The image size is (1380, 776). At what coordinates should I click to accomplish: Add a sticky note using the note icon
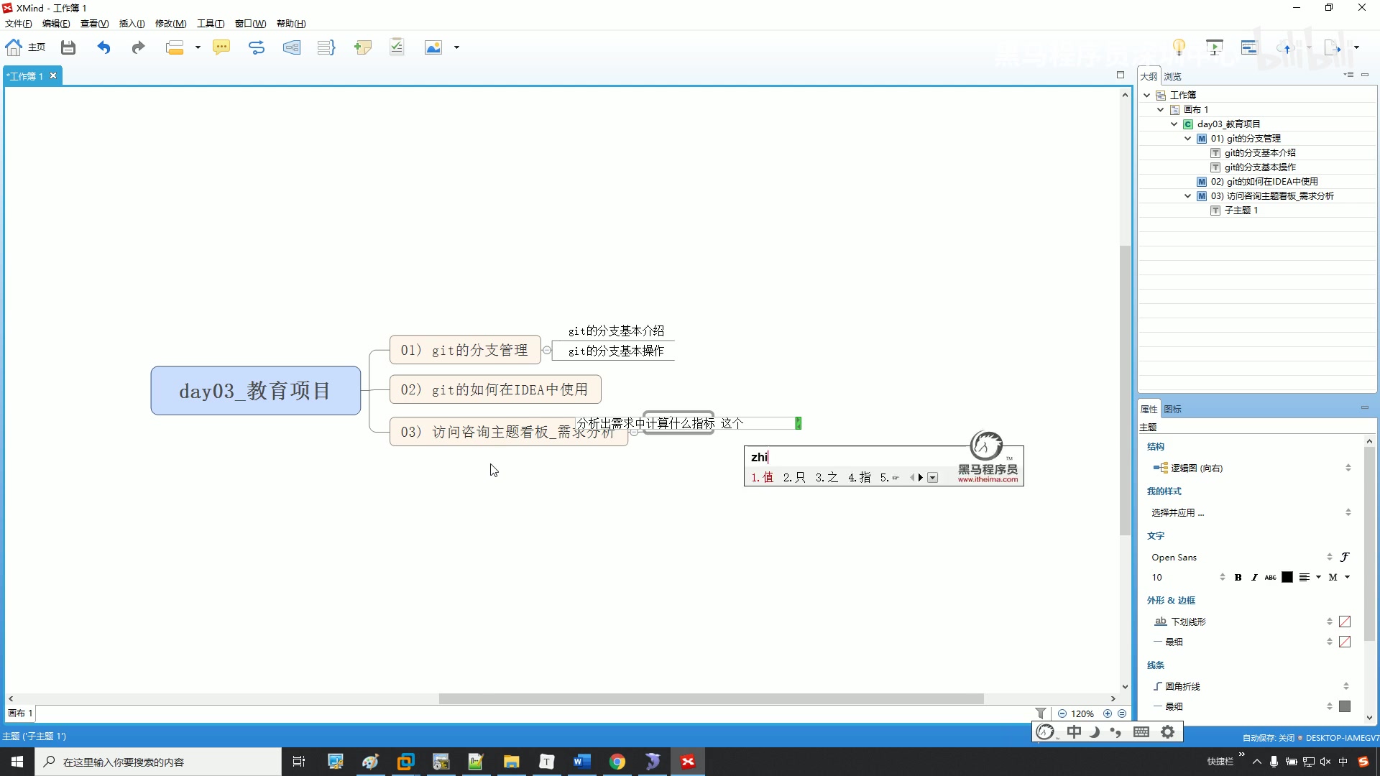coord(363,47)
